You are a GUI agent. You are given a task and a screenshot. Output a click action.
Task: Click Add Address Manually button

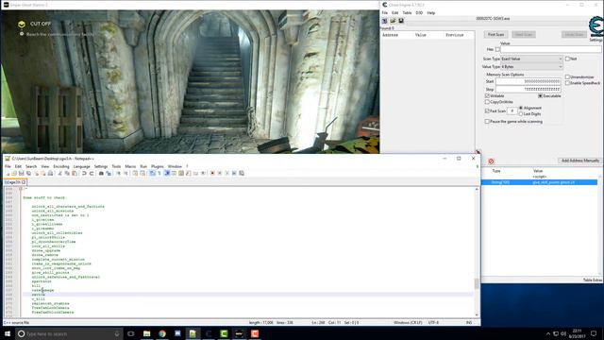(x=579, y=161)
